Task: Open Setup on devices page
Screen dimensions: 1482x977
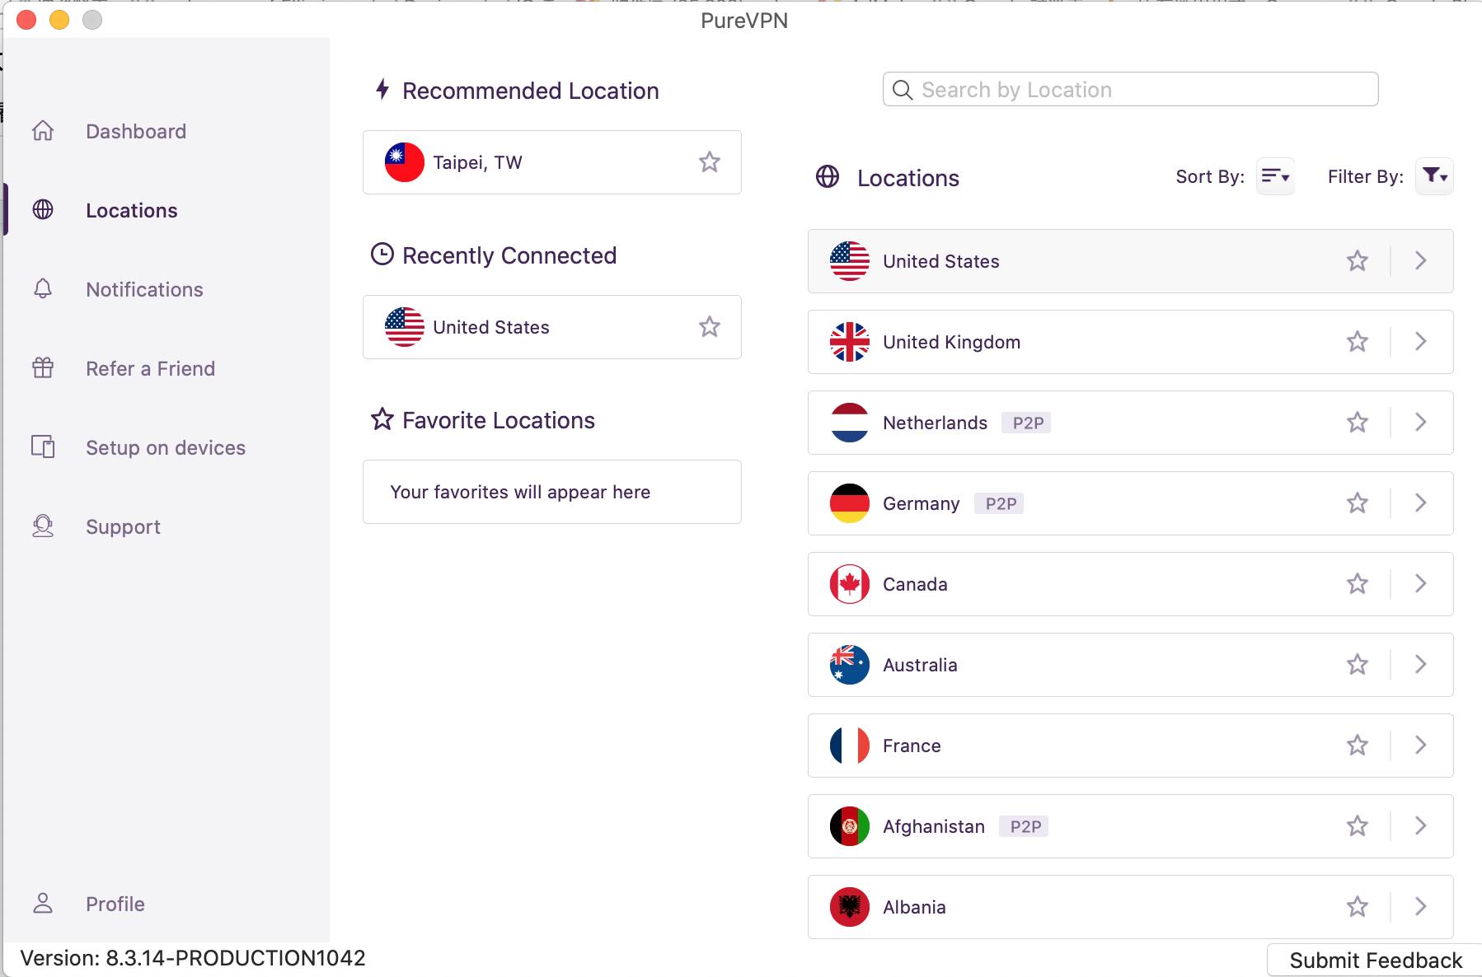Action: 166,447
